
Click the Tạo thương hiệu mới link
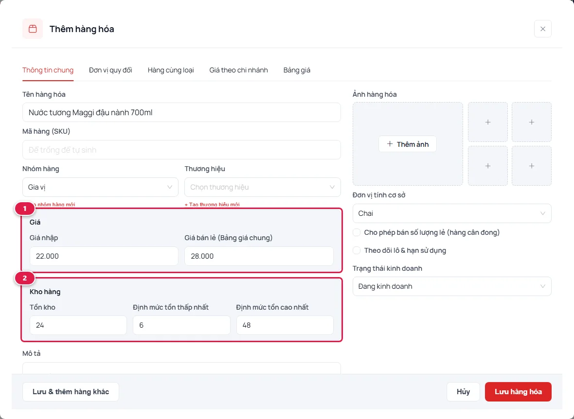point(212,205)
